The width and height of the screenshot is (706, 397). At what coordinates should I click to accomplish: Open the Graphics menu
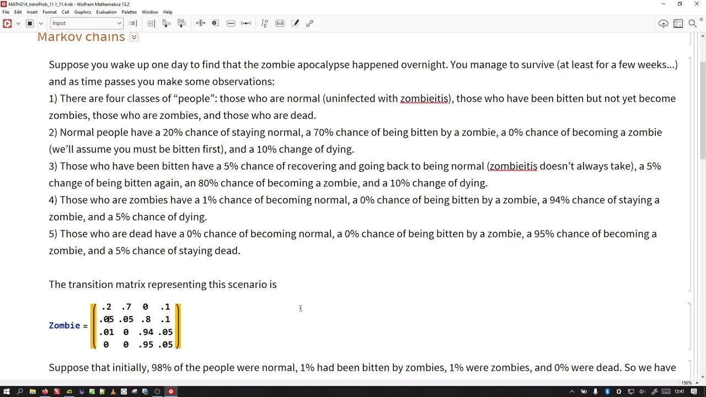coord(83,12)
